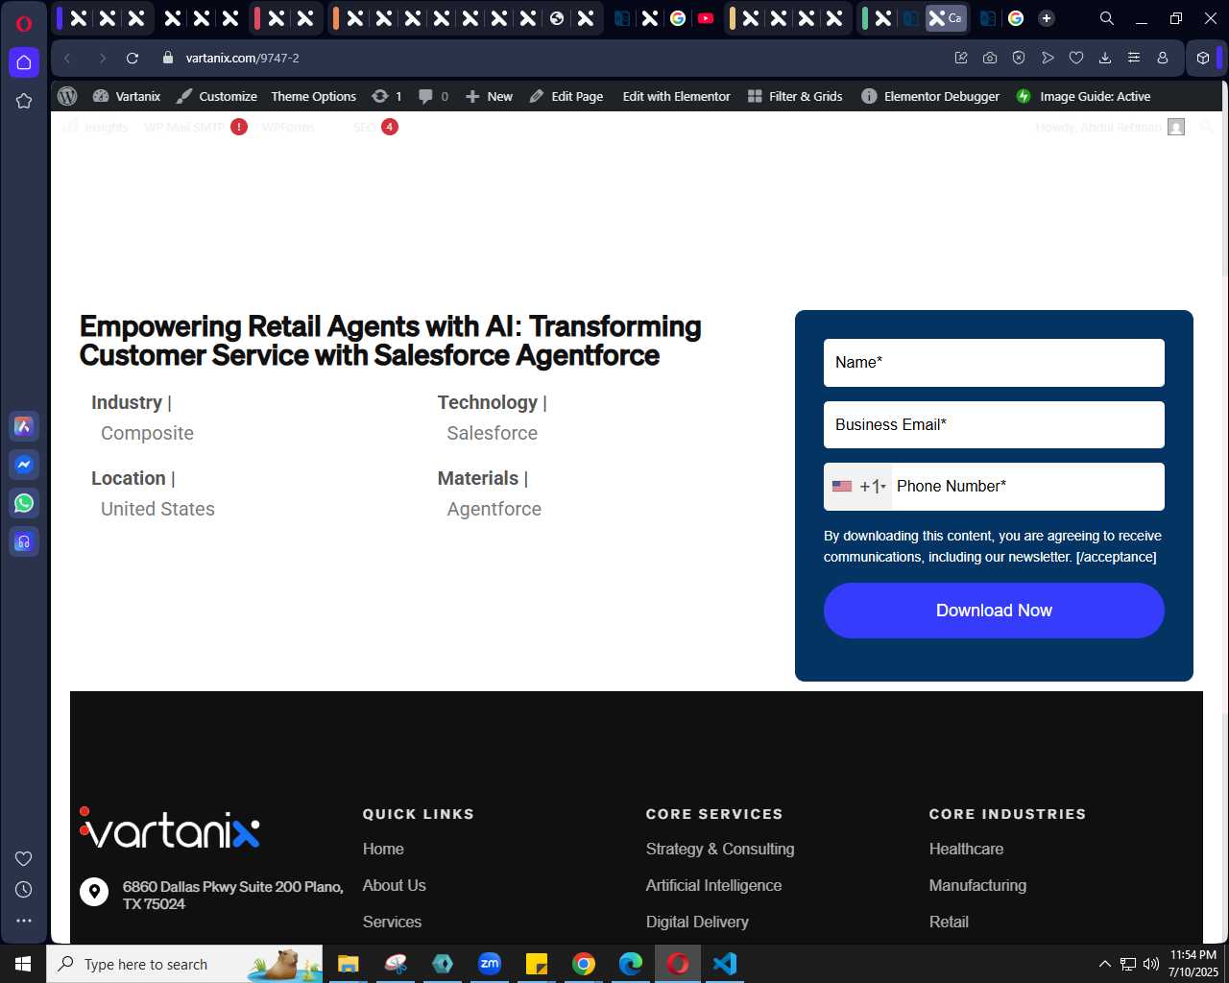Open the Vartanix site dashboard menu
This screenshot has width=1229, height=983.
tap(126, 96)
